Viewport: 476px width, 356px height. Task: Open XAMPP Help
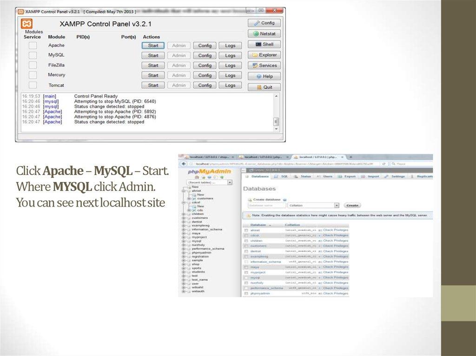(x=264, y=76)
